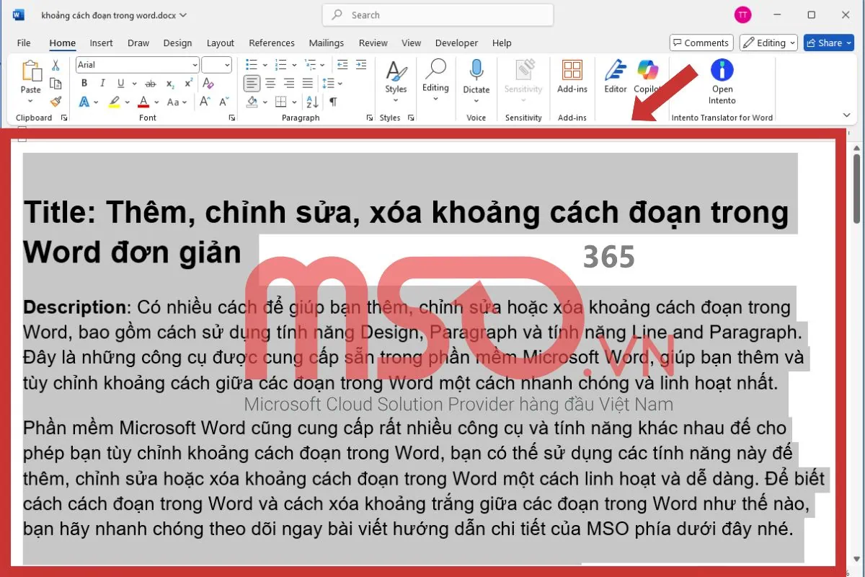Open the Editor proofing tool
865x577 pixels.
(x=615, y=76)
